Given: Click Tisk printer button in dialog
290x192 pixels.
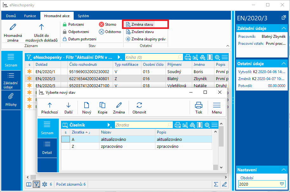Looking at the screenshot, I should tap(199, 108).
